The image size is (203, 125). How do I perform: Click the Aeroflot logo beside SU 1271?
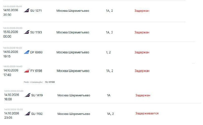click(27, 10)
